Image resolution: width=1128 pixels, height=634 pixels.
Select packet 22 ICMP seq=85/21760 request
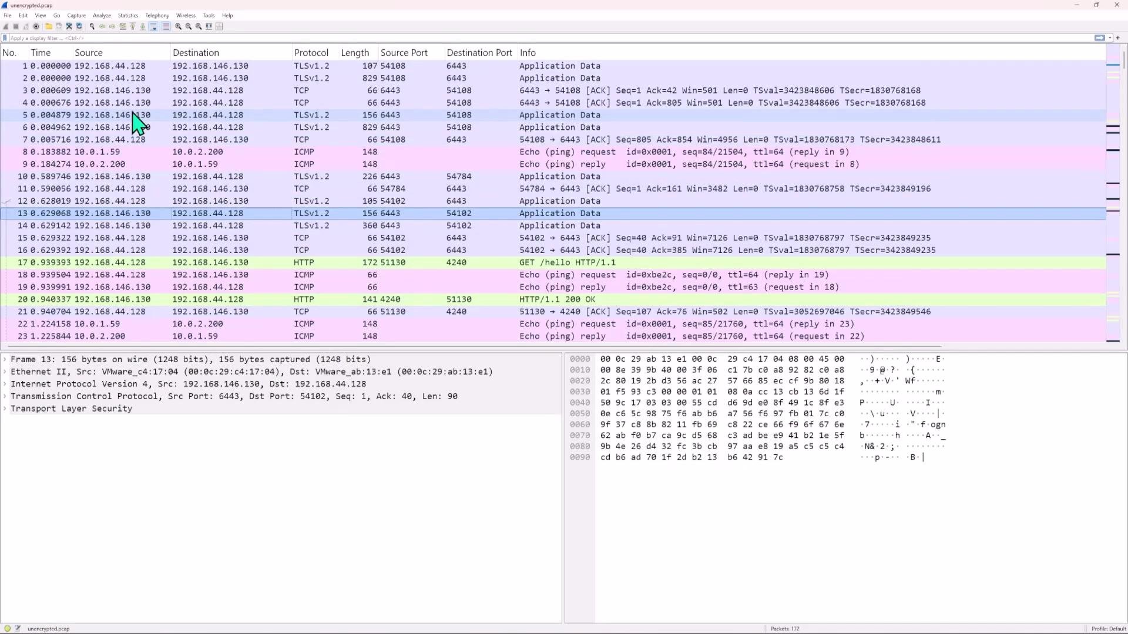coord(553,324)
